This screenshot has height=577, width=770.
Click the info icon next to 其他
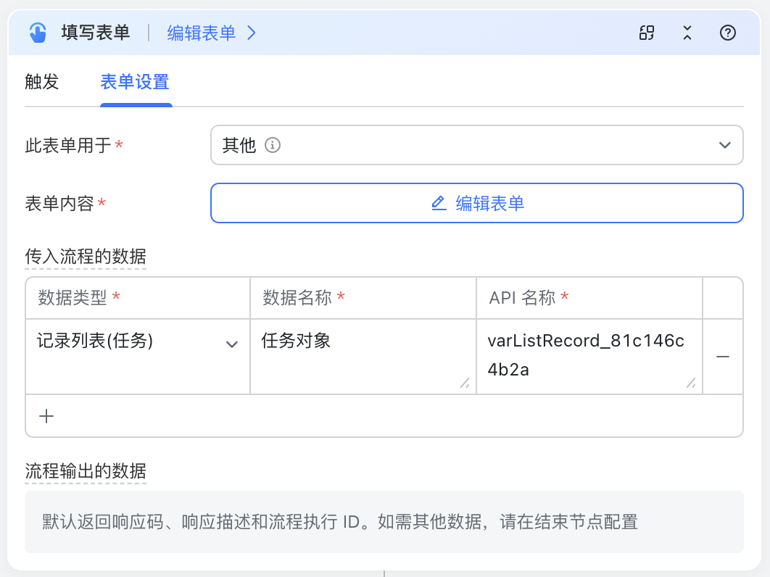point(273,145)
